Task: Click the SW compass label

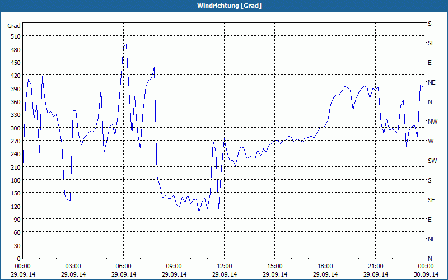Action: pos(432,161)
